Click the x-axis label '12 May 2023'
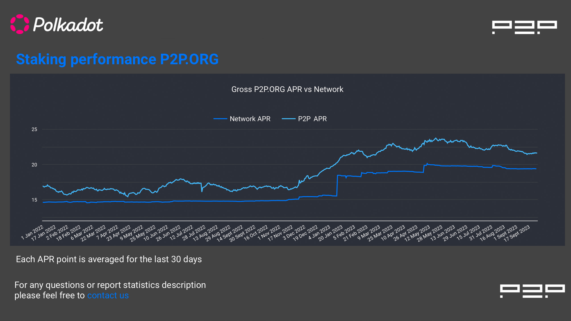The image size is (571, 321). (x=417, y=233)
